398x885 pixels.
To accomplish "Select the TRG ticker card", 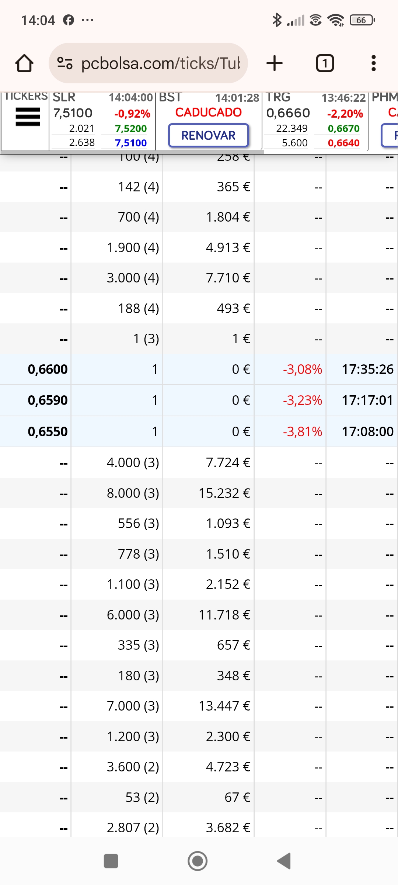I will (315, 121).
